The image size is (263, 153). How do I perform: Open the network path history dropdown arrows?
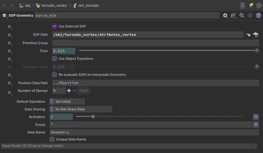coord(242,5)
